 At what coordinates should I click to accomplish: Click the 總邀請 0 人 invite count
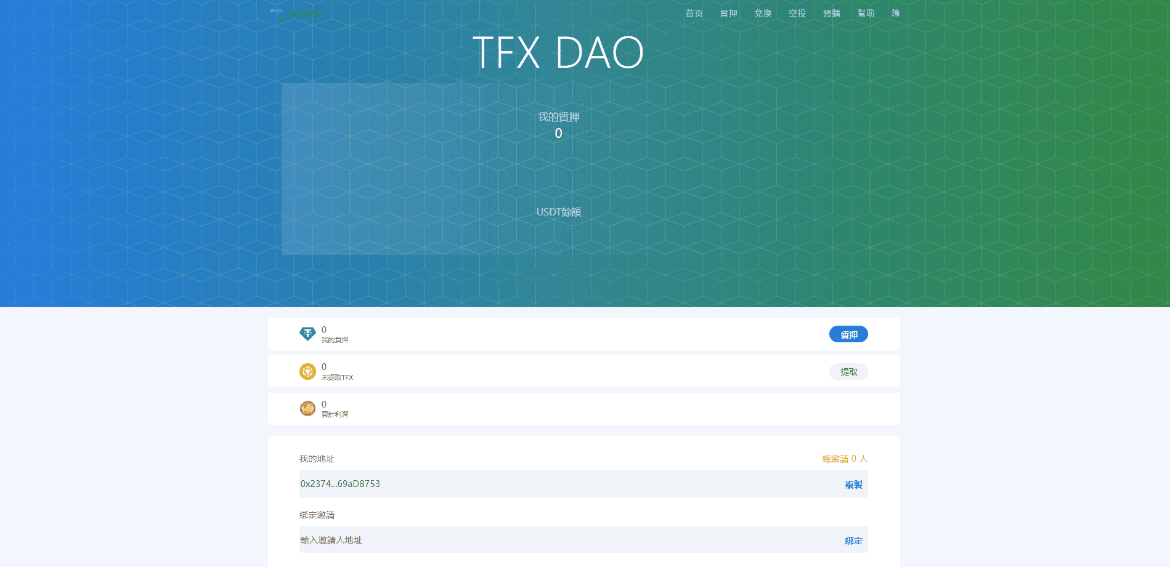[x=844, y=459]
